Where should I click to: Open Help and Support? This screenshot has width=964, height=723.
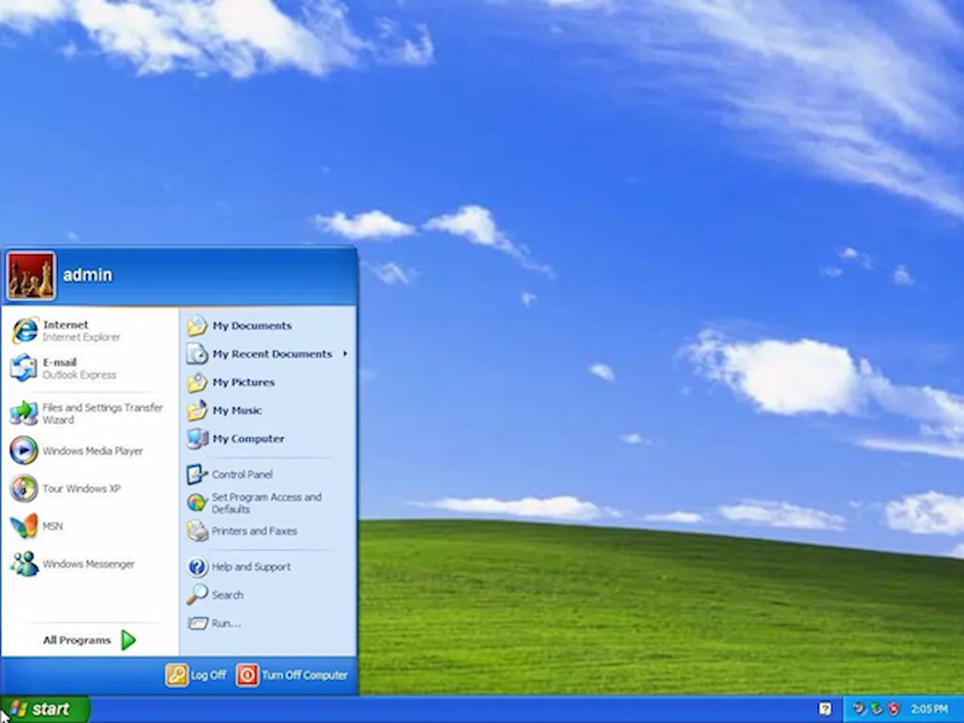coord(251,567)
